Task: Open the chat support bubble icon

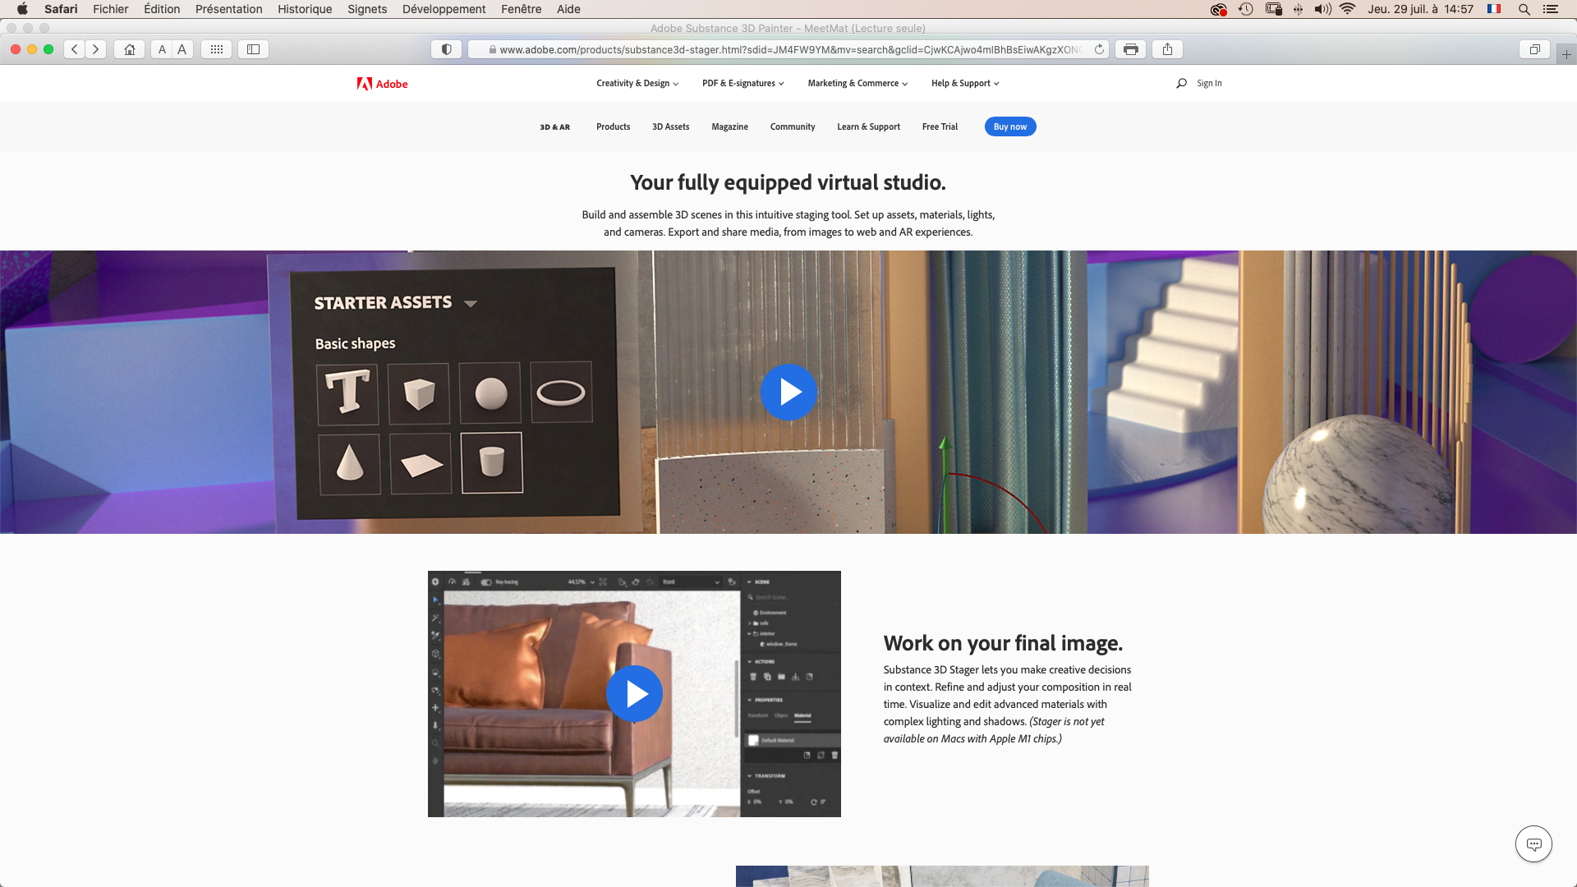Action: click(x=1533, y=843)
